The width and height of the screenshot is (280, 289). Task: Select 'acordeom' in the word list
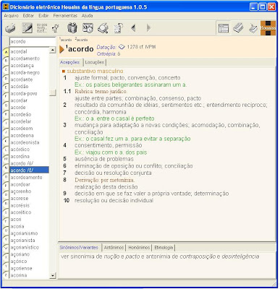pos(22,129)
